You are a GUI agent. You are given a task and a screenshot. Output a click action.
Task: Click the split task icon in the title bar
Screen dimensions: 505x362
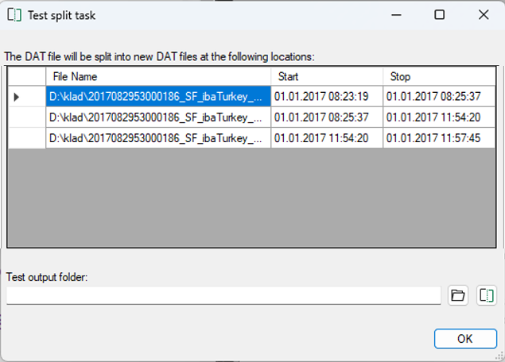coord(14,15)
